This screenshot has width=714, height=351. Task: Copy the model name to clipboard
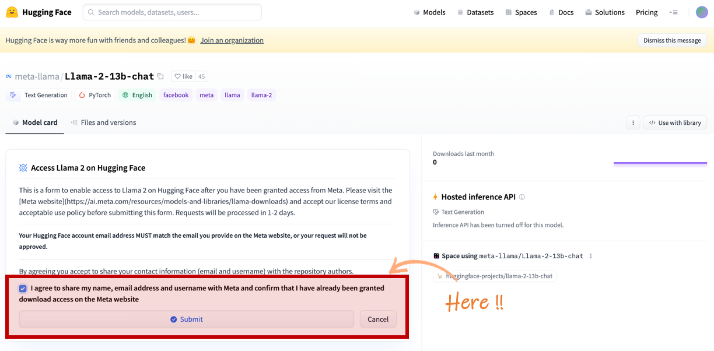pyautogui.click(x=160, y=76)
